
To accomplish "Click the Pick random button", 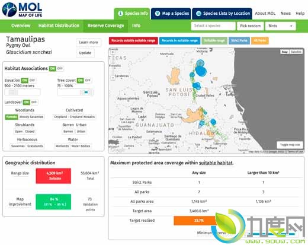I will point(250,26).
